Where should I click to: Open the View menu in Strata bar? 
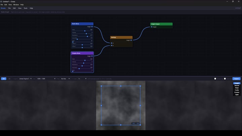(x=19, y=8)
